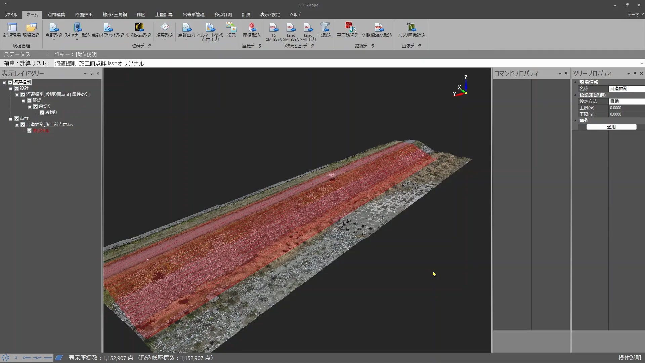
Task: Click 上限(m) value field
Action: point(627,108)
